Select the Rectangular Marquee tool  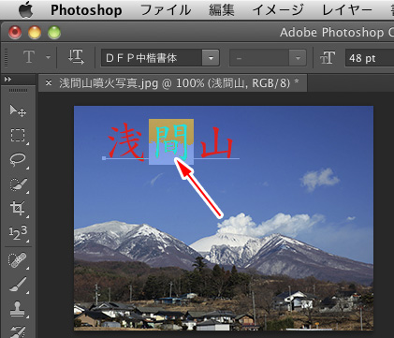pos(18,135)
